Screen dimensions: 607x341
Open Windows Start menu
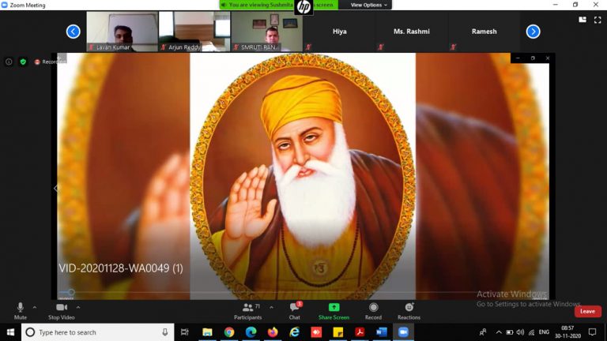click(10, 332)
